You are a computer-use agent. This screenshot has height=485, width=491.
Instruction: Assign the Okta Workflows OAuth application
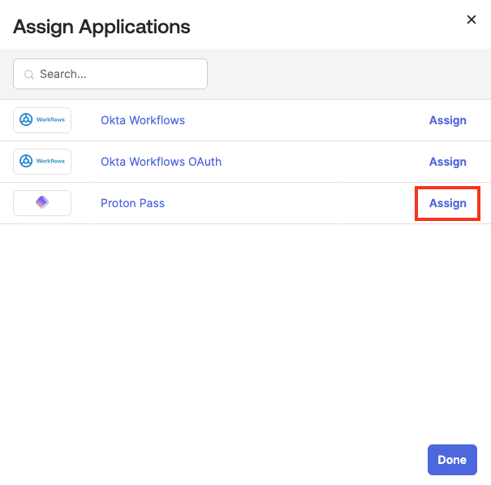[x=447, y=162]
